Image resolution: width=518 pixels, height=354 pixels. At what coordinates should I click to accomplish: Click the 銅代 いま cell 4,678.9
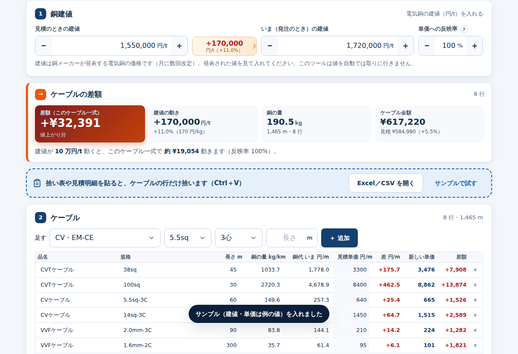319,285
